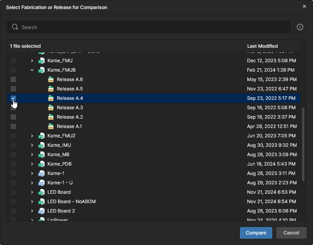
Task: Click the Kame-1 - U project icon
Action: (x=41, y=183)
